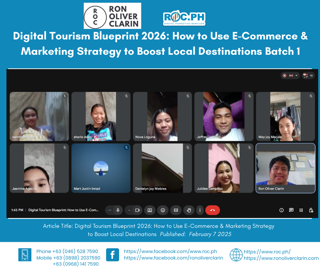Open the facebook.com/ronoliverclarin link
Image resolution: width=320 pixels, height=268 pixels.
pyautogui.click(x=173, y=258)
